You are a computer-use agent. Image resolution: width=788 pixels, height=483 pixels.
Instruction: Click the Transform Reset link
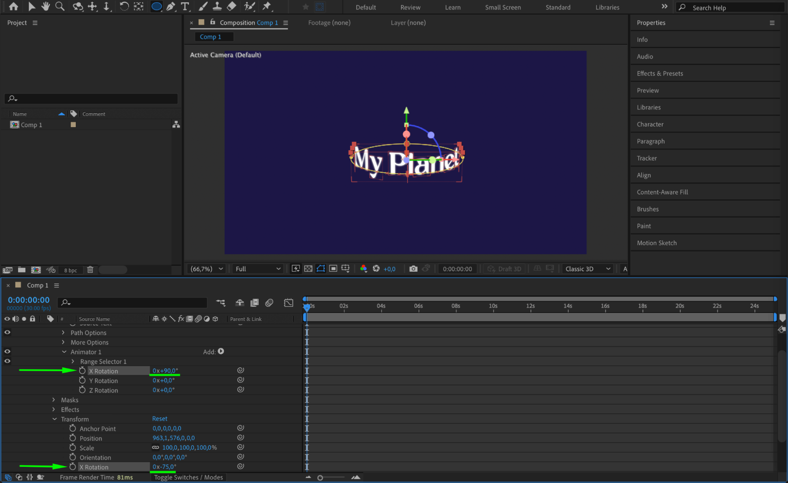pyautogui.click(x=160, y=418)
